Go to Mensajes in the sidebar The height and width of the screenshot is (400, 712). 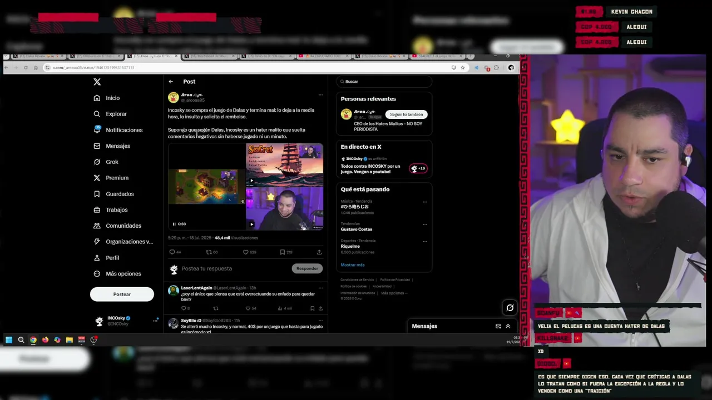tap(112, 146)
